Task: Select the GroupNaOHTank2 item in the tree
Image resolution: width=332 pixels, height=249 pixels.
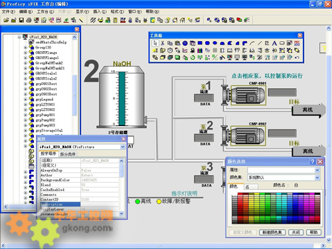Action: pyautogui.click(x=49, y=63)
